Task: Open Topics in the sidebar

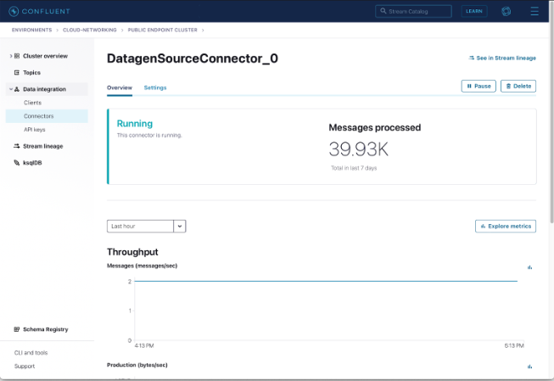Action: point(31,72)
